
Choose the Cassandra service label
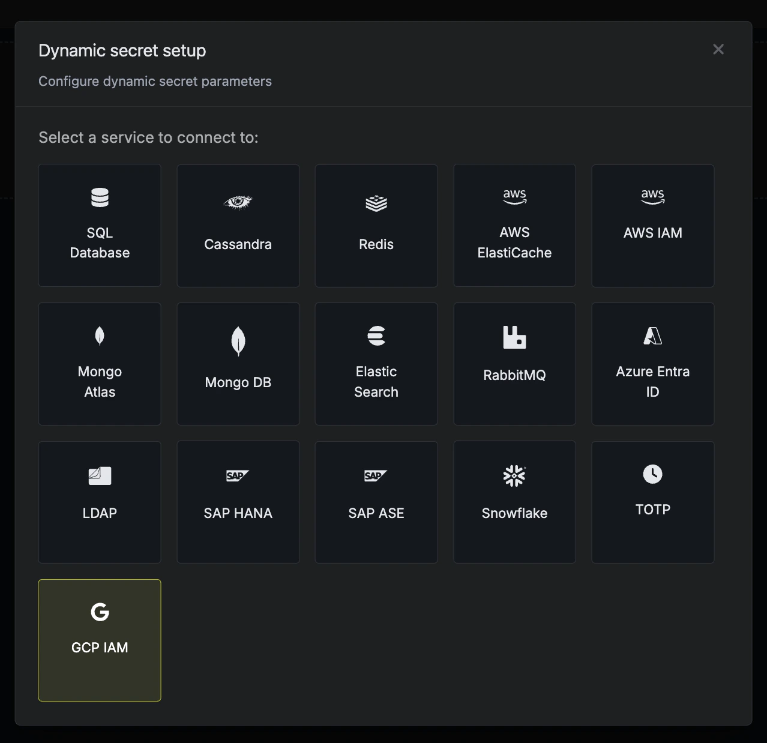click(238, 244)
